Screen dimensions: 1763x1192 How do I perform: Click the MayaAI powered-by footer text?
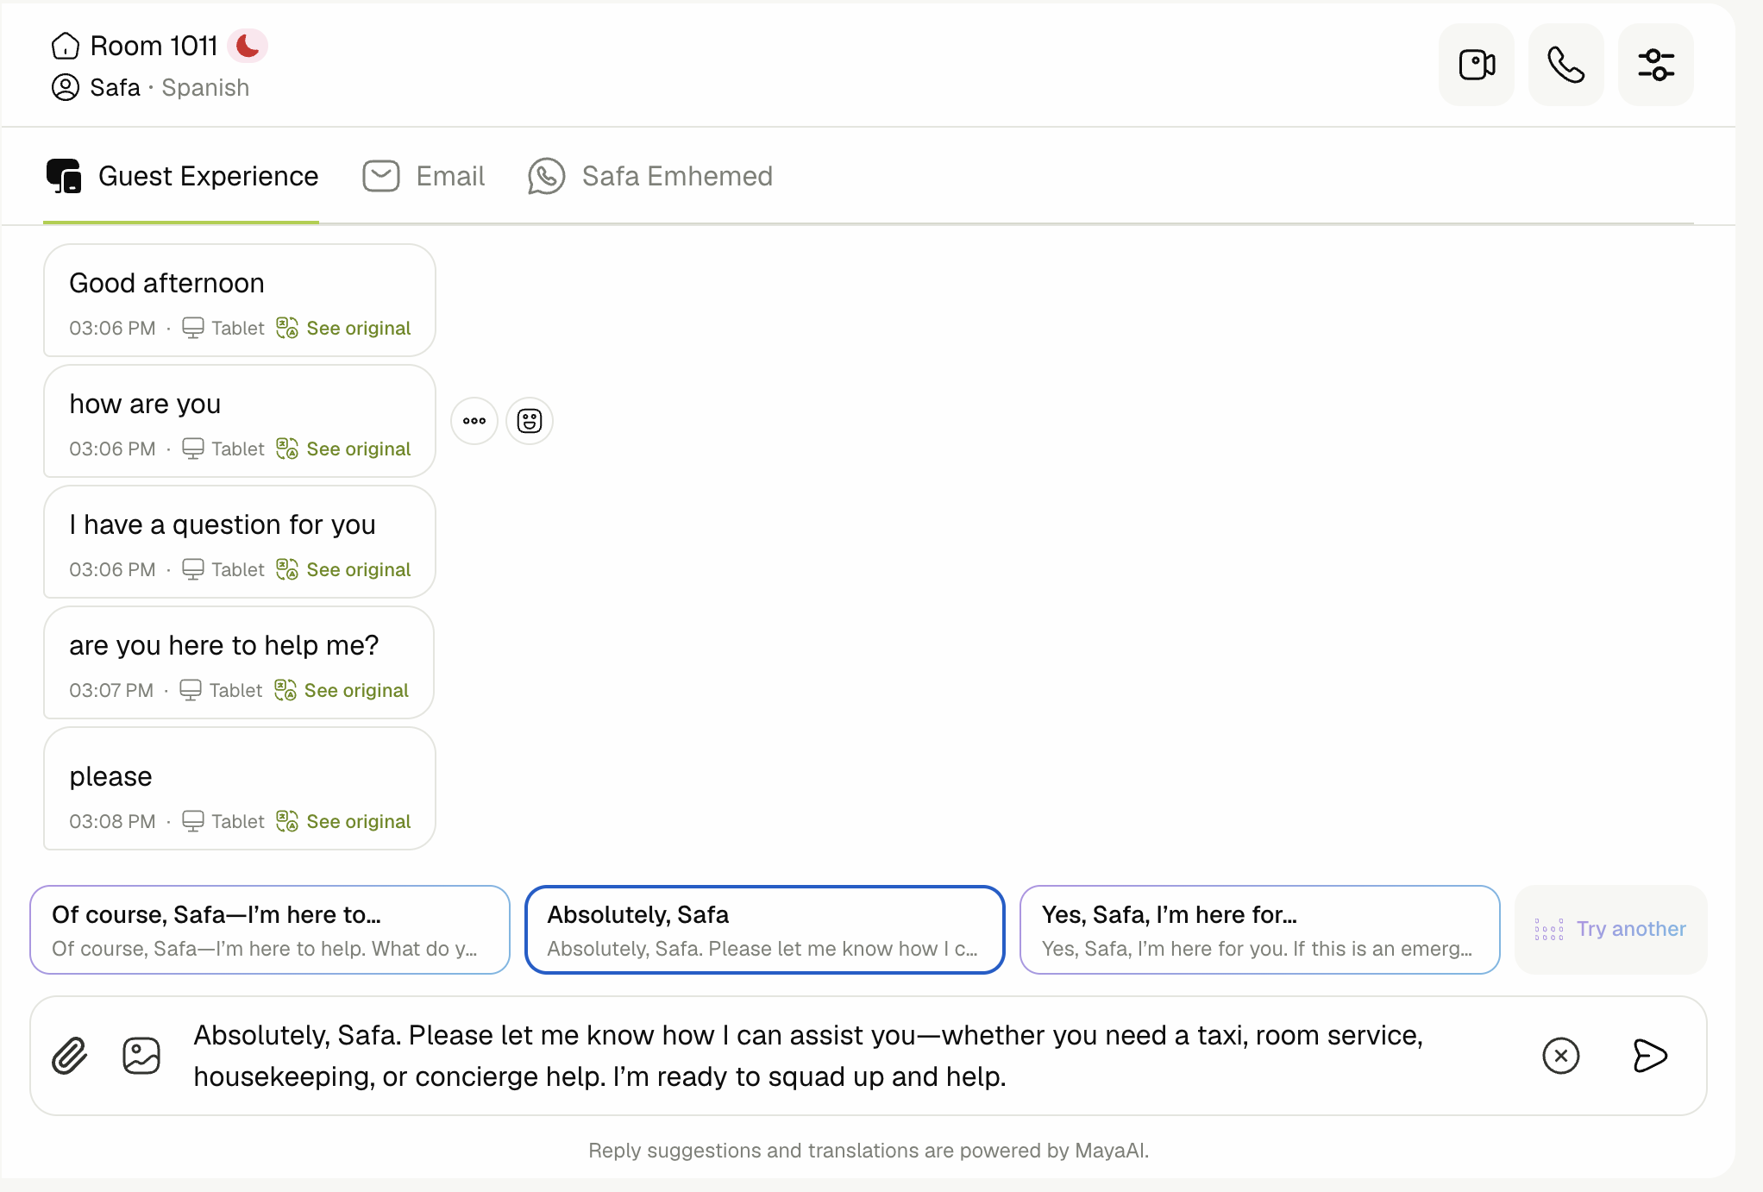click(869, 1151)
